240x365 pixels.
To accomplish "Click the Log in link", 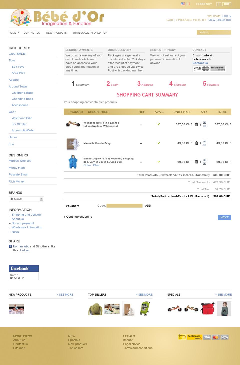I will tap(227, 16).
